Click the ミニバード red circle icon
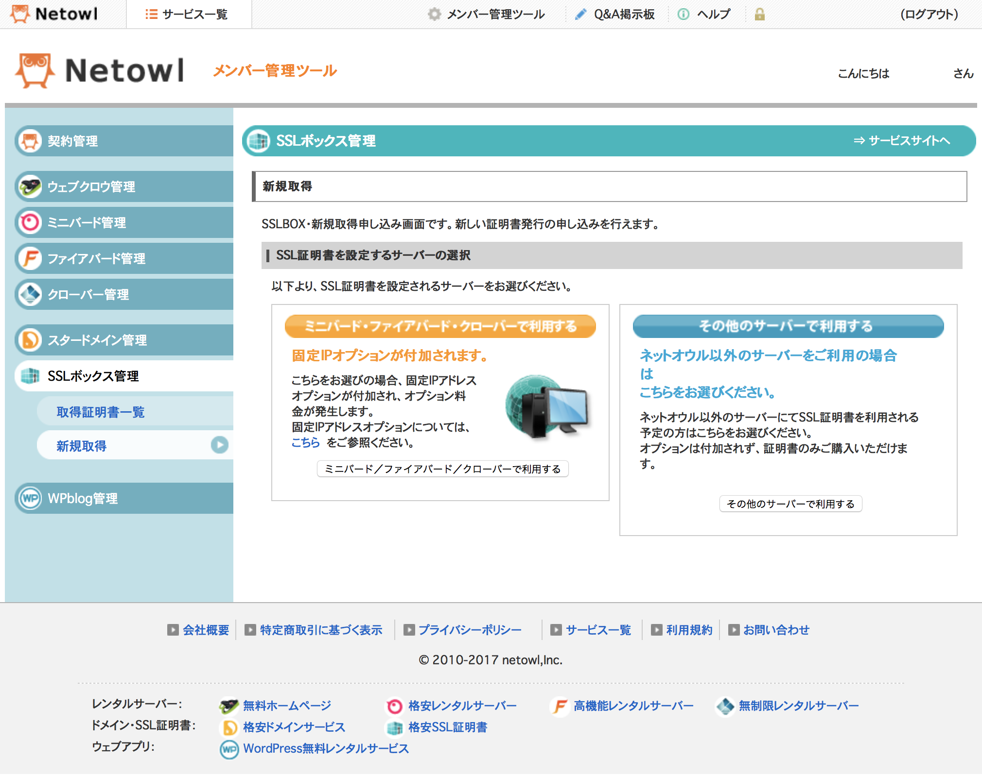The width and height of the screenshot is (982, 775). coord(30,222)
